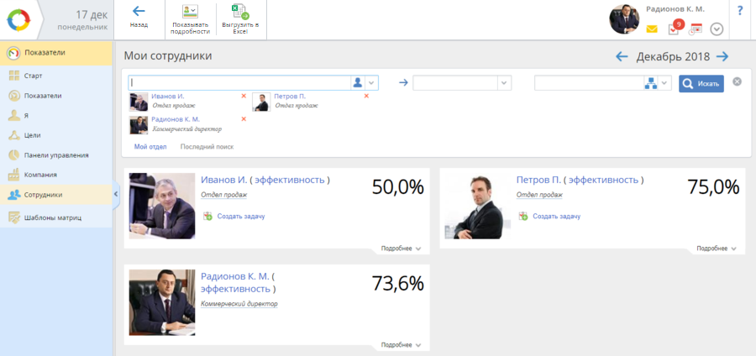Switch to the Последний поиск tab

pyautogui.click(x=207, y=147)
